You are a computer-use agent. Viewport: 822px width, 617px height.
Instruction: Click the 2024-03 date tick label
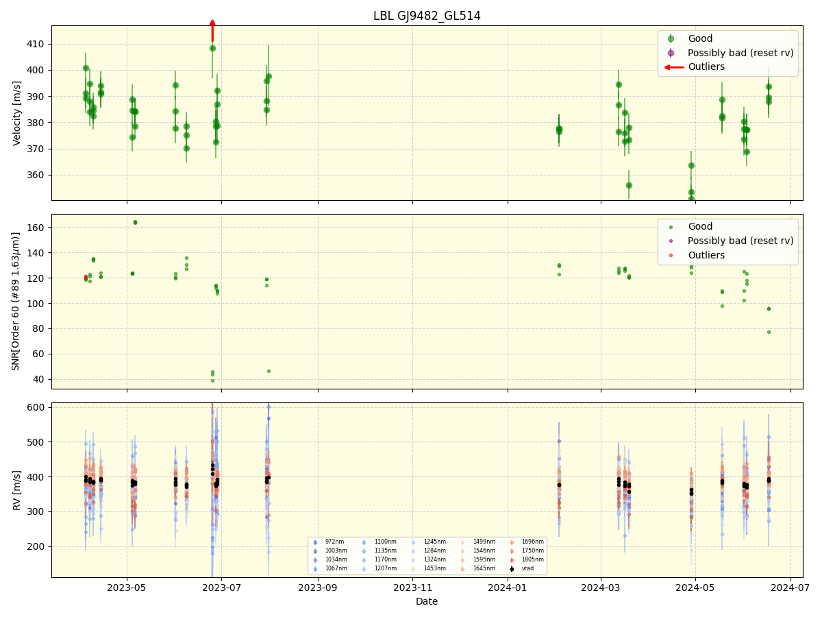(601, 588)
